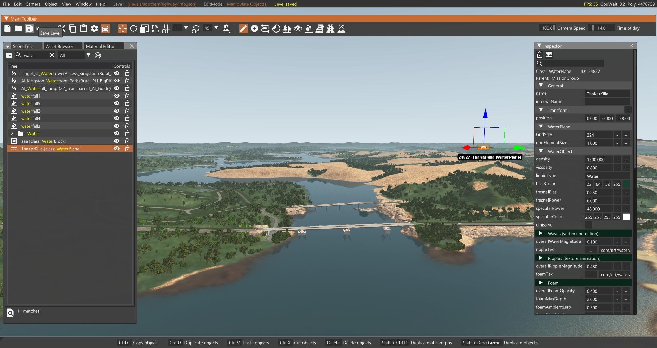Collapse the WaterObject section
This screenshot has width=657, height=348.
(541, 151)
